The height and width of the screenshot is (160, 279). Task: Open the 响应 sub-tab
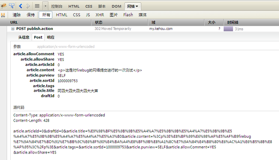[x=51, y=37]
